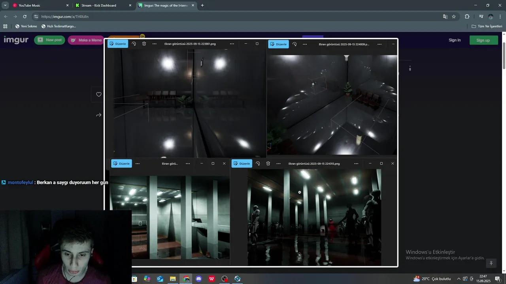The image size is (506, 284).
Task: Close the Kick Dashboard tab
Action: (130, 6)
